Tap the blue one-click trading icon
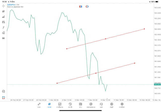161x112 pixels. (80, 7)
